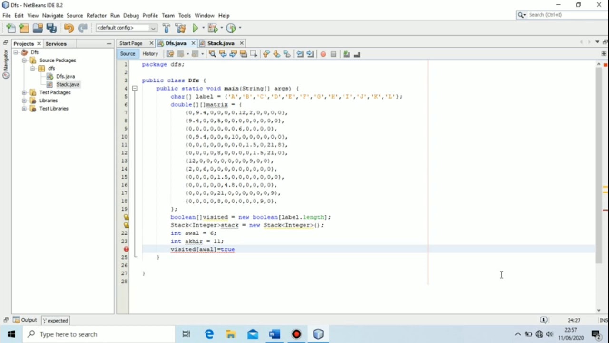The height and width of the screenshot is (343, 609).
Task: Toggle Highlight Search in editor toolbar
Action: (243, 54)
